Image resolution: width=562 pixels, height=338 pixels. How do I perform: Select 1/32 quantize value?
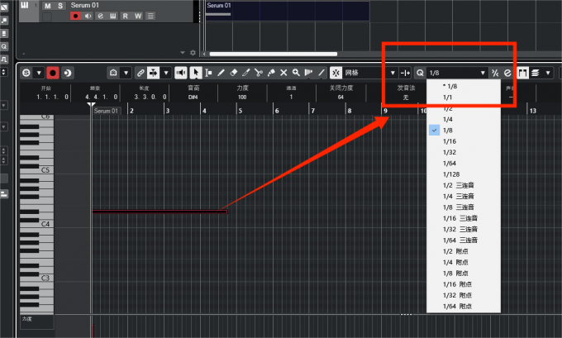click(x=464, y=152)
